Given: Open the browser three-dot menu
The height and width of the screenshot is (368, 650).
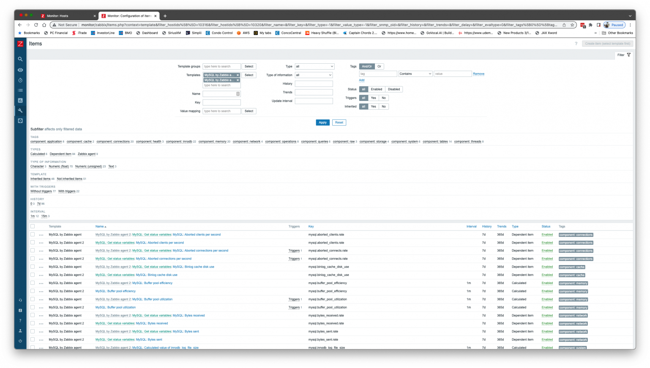Looking at the screenshot, I should point(630,25).
